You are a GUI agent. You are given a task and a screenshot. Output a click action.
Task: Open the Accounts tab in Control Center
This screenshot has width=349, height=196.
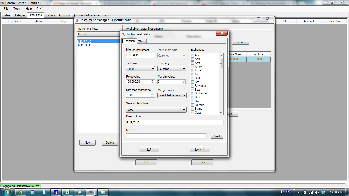point(64,15)
